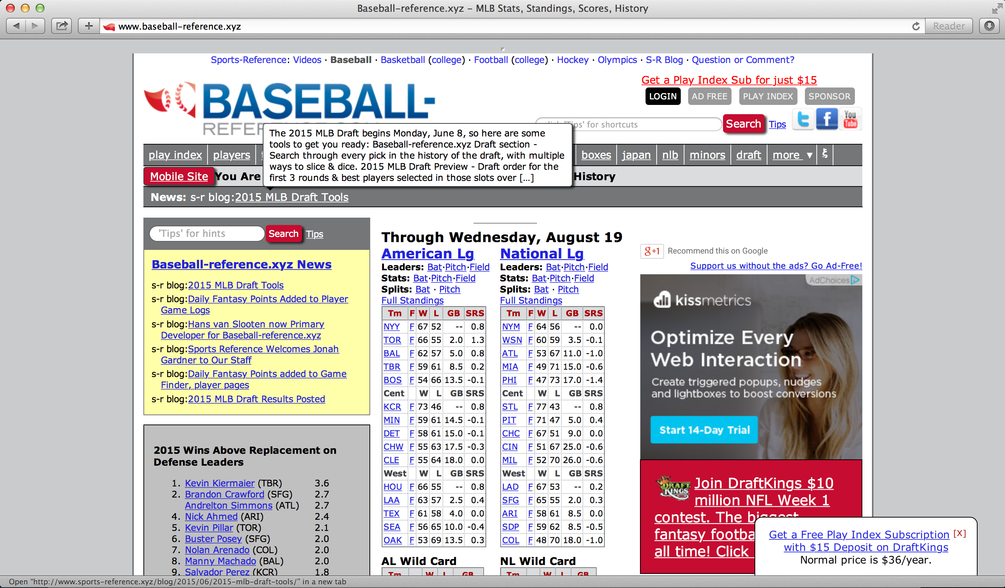Open the Olympics link in top bar

point(617,60)
